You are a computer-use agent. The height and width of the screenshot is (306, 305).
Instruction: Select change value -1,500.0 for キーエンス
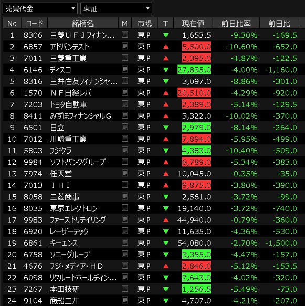point(281,243)
